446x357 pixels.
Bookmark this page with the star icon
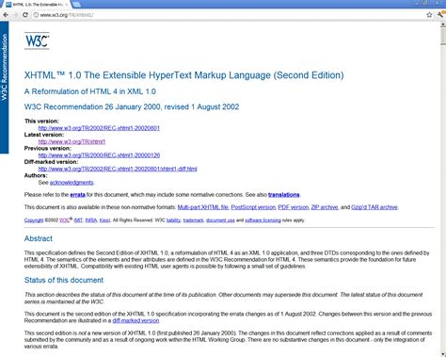coord(429,15)
